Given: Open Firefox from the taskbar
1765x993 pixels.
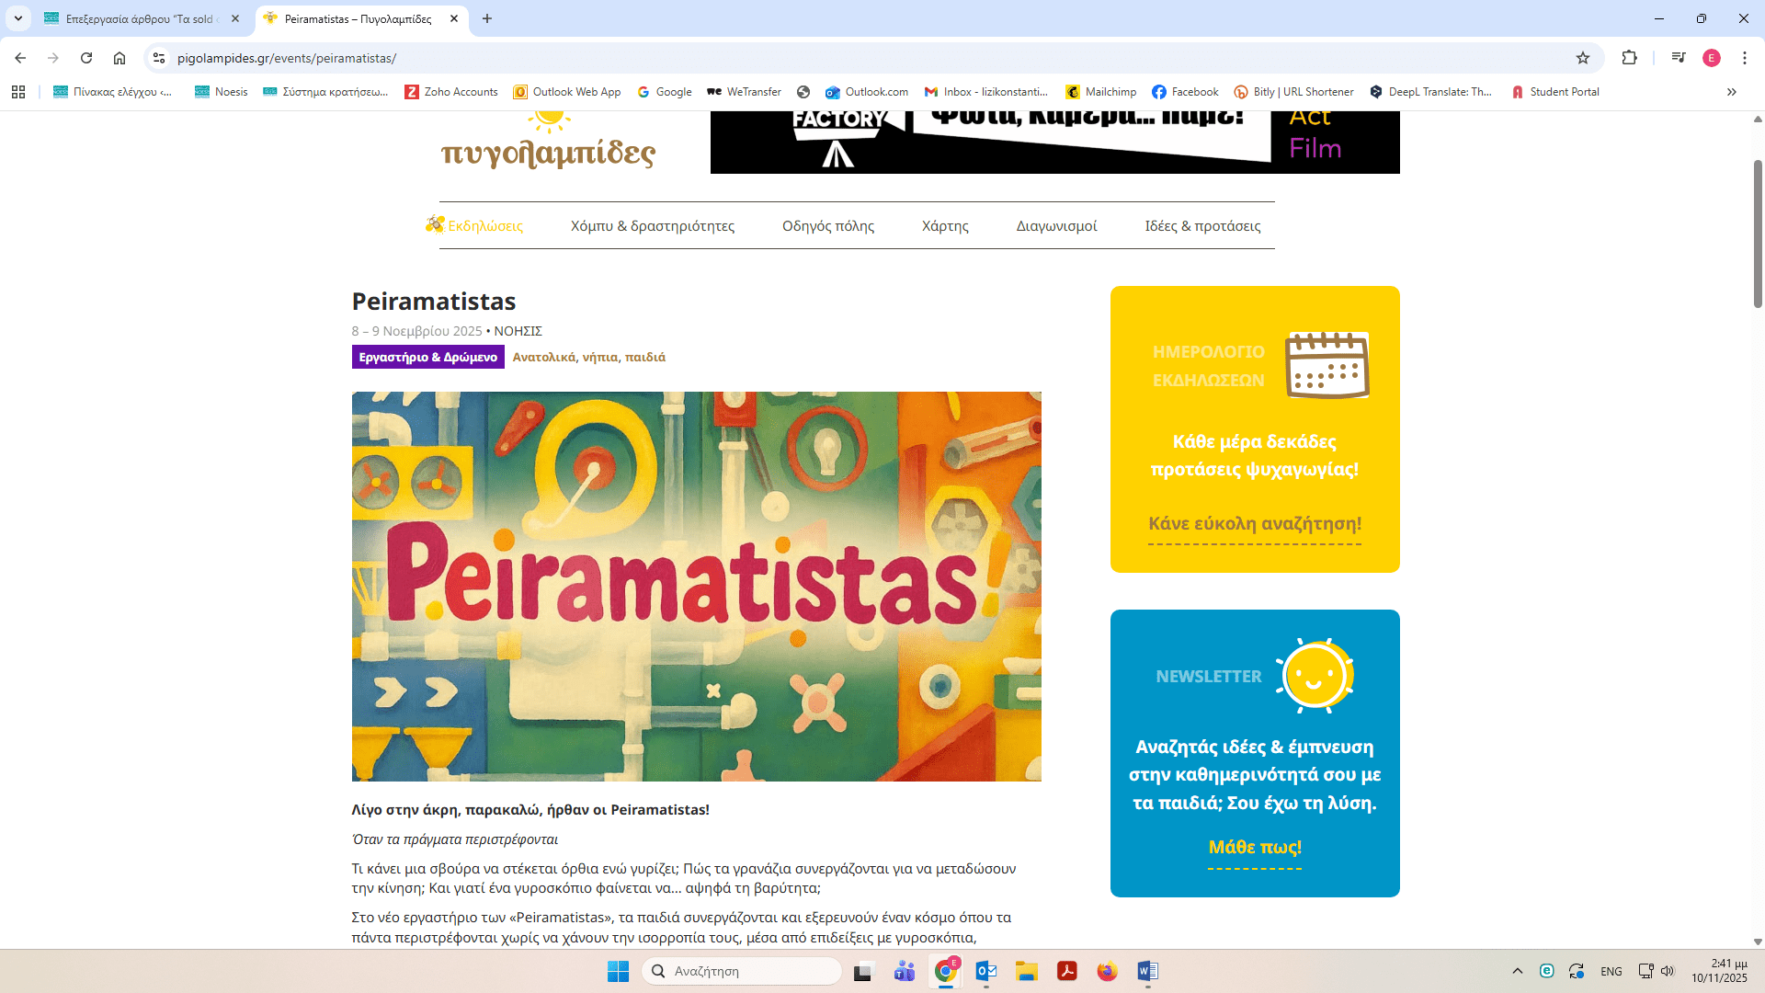Looking at the screenshot, I should click(x=1107, y=971).
